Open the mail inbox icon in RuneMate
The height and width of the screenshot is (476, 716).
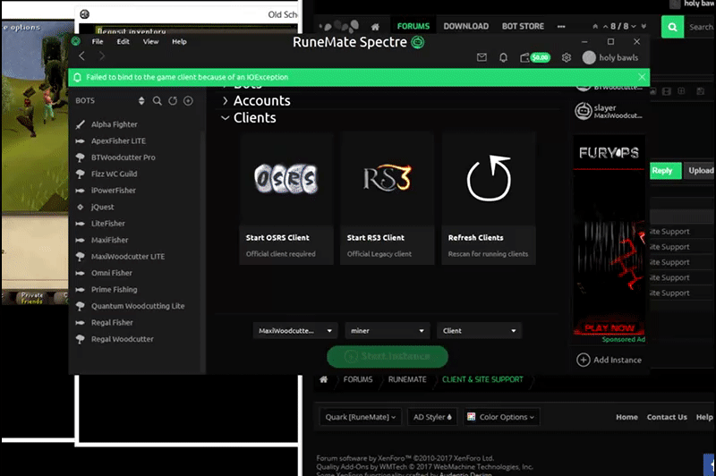[x=482, y=57]
